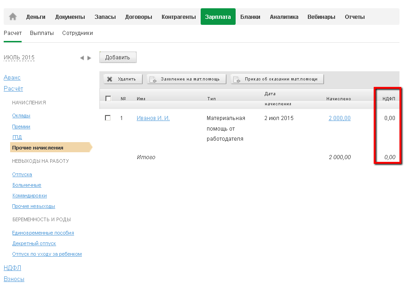Go to the home page icon

13,17
